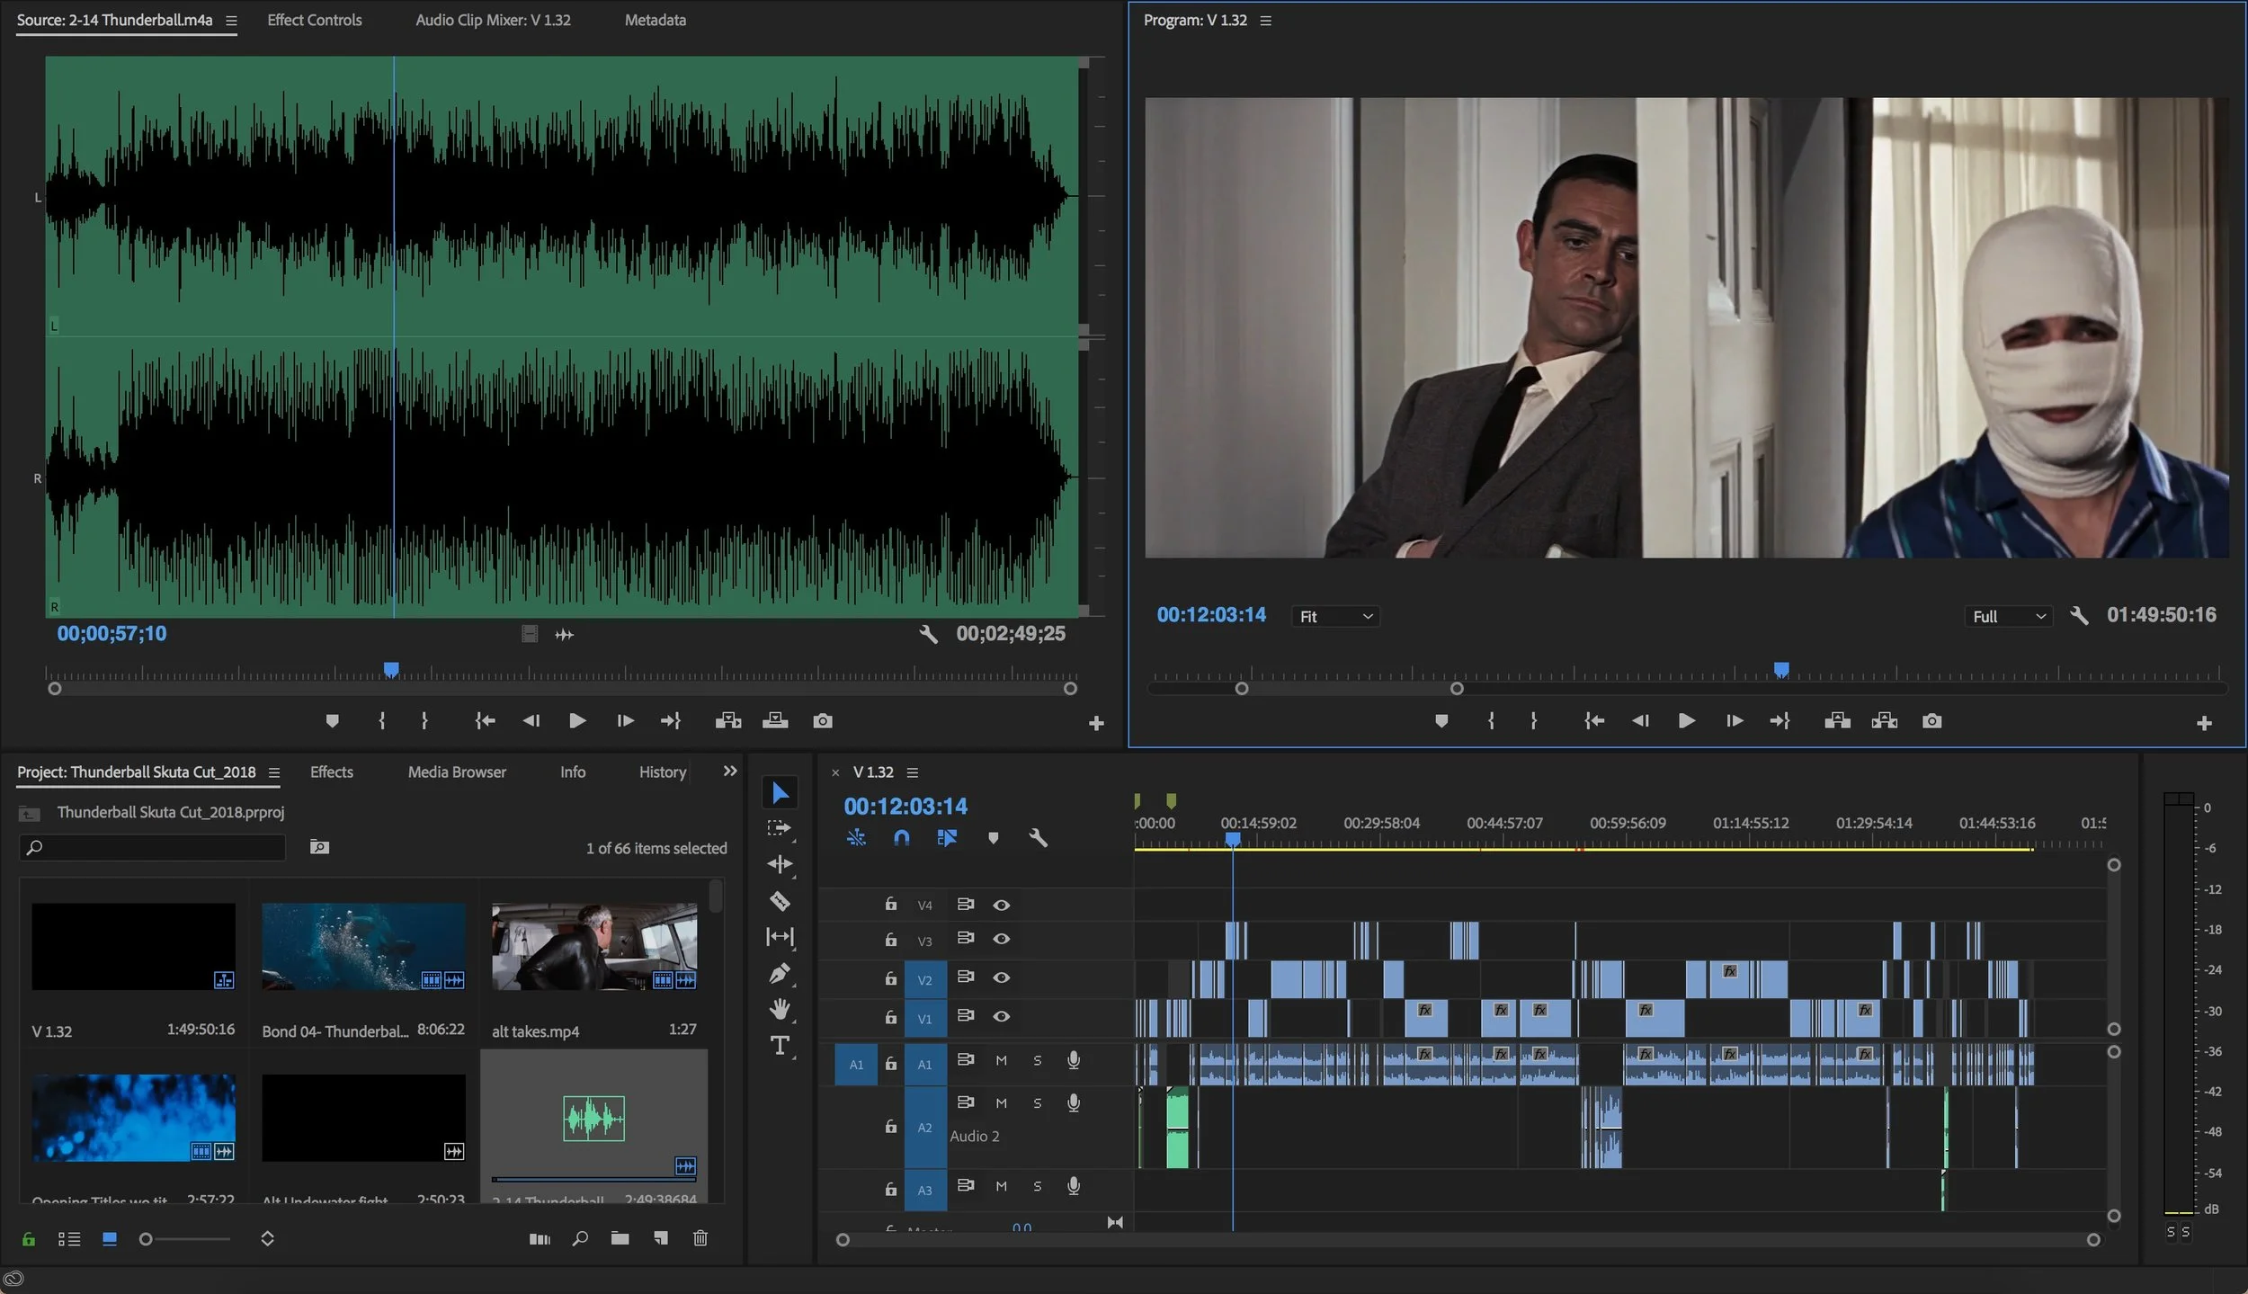Open Source panel menu next to Thunderball.m4a
The width and height of the screenshot is (2248, 1294).
pyautogui.click(x=231, y=21)
